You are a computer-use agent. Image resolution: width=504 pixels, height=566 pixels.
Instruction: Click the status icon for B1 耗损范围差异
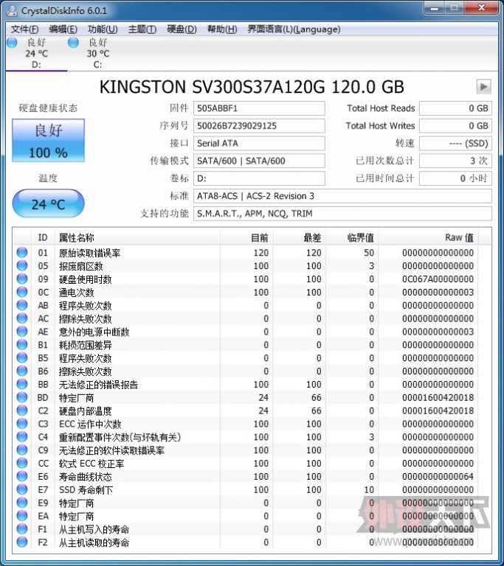[22, 345]
